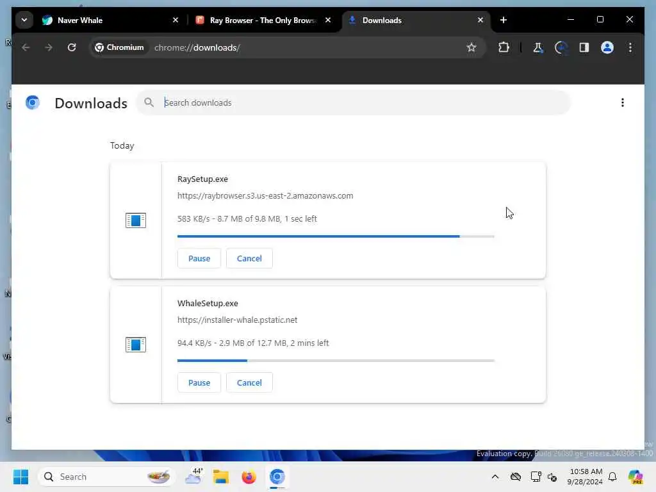
Task: Open the installer-whale.pstatic.net source link
Action: [237, 320]
